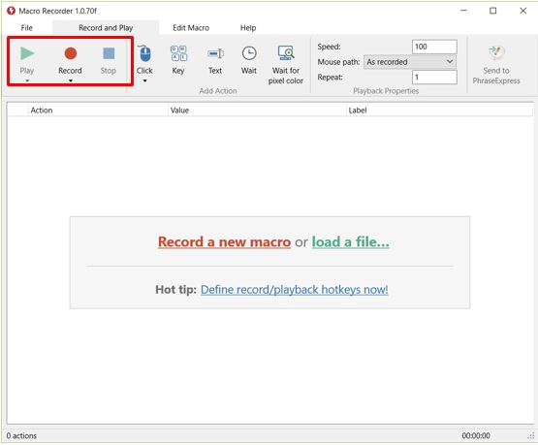Open the Help tab

pyautogui.click(x=248, y=28)
